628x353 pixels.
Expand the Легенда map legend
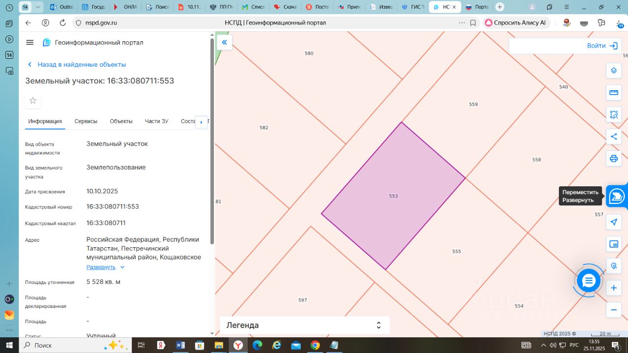(305, 325)
